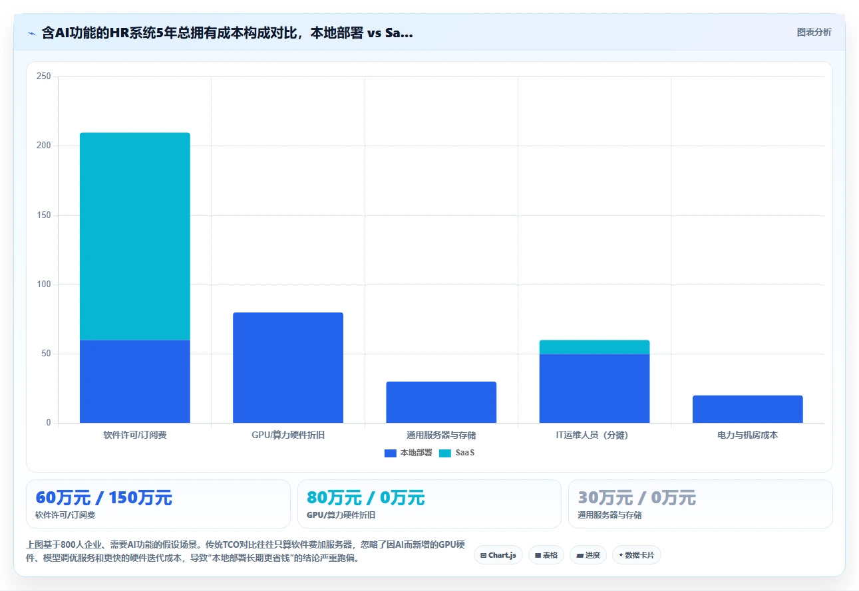Click the 图表分析 label in header

click(814, 32)
